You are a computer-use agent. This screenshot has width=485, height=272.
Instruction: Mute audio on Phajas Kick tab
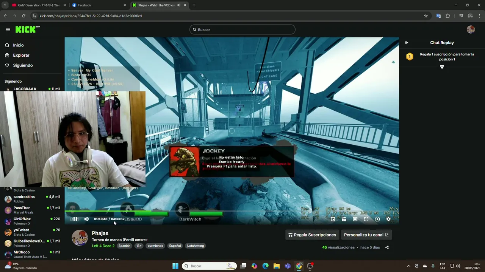point(179,5)
